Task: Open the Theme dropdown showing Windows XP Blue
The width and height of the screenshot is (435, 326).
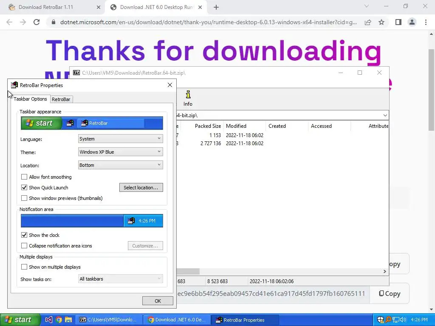Action: (120, 152)
